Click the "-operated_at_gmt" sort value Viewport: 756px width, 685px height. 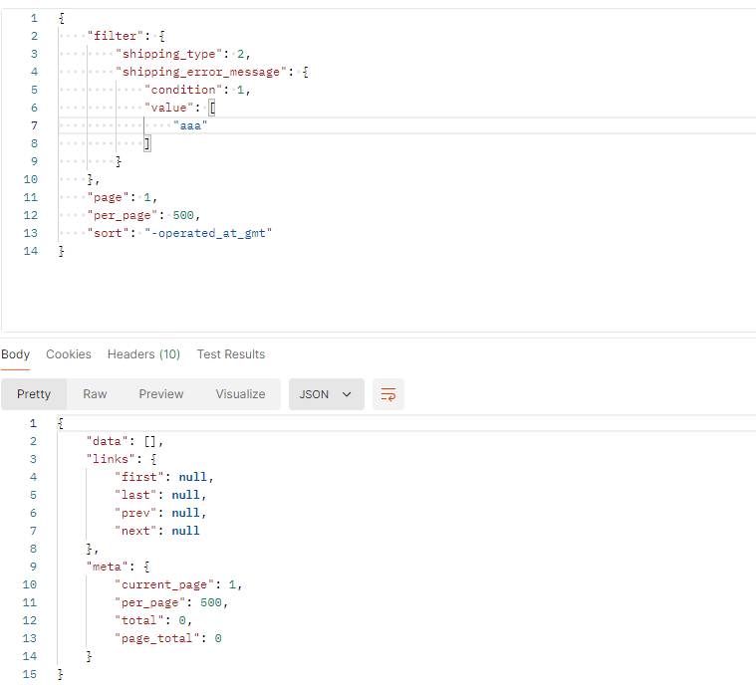[208, 233]
